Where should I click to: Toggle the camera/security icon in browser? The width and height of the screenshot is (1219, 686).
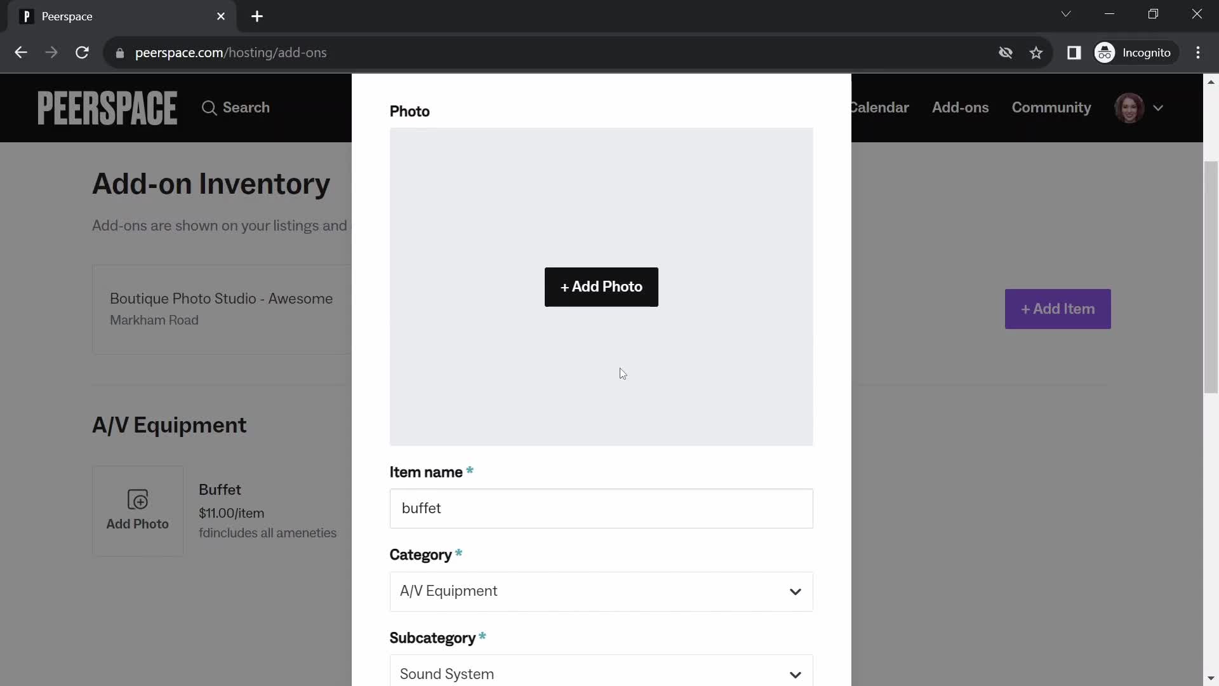pos(1006,52)
